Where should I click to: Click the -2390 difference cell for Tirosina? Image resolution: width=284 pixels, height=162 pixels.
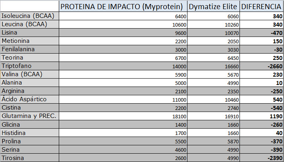pos(272,158)
